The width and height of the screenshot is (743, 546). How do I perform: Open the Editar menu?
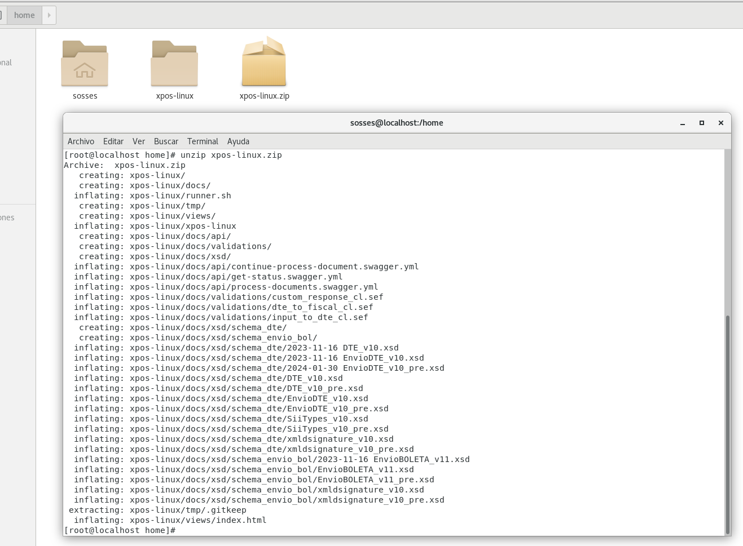pyautogui.click(x=113, y=141)
